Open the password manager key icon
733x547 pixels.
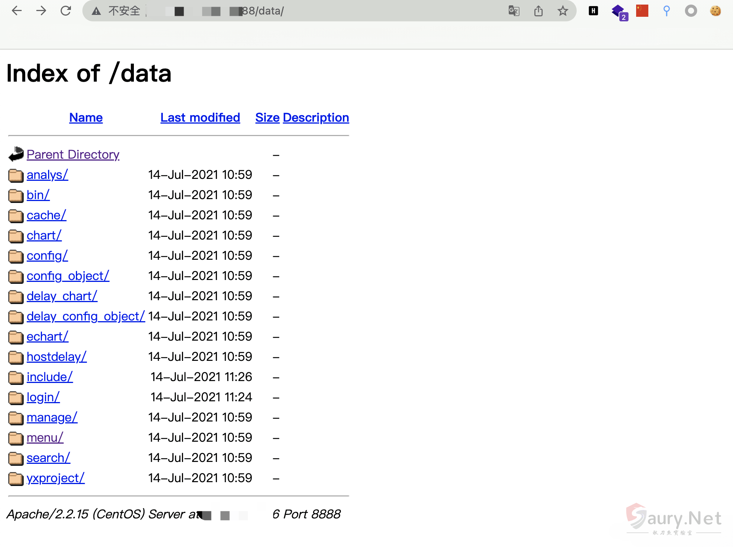(x=666, y=11)
